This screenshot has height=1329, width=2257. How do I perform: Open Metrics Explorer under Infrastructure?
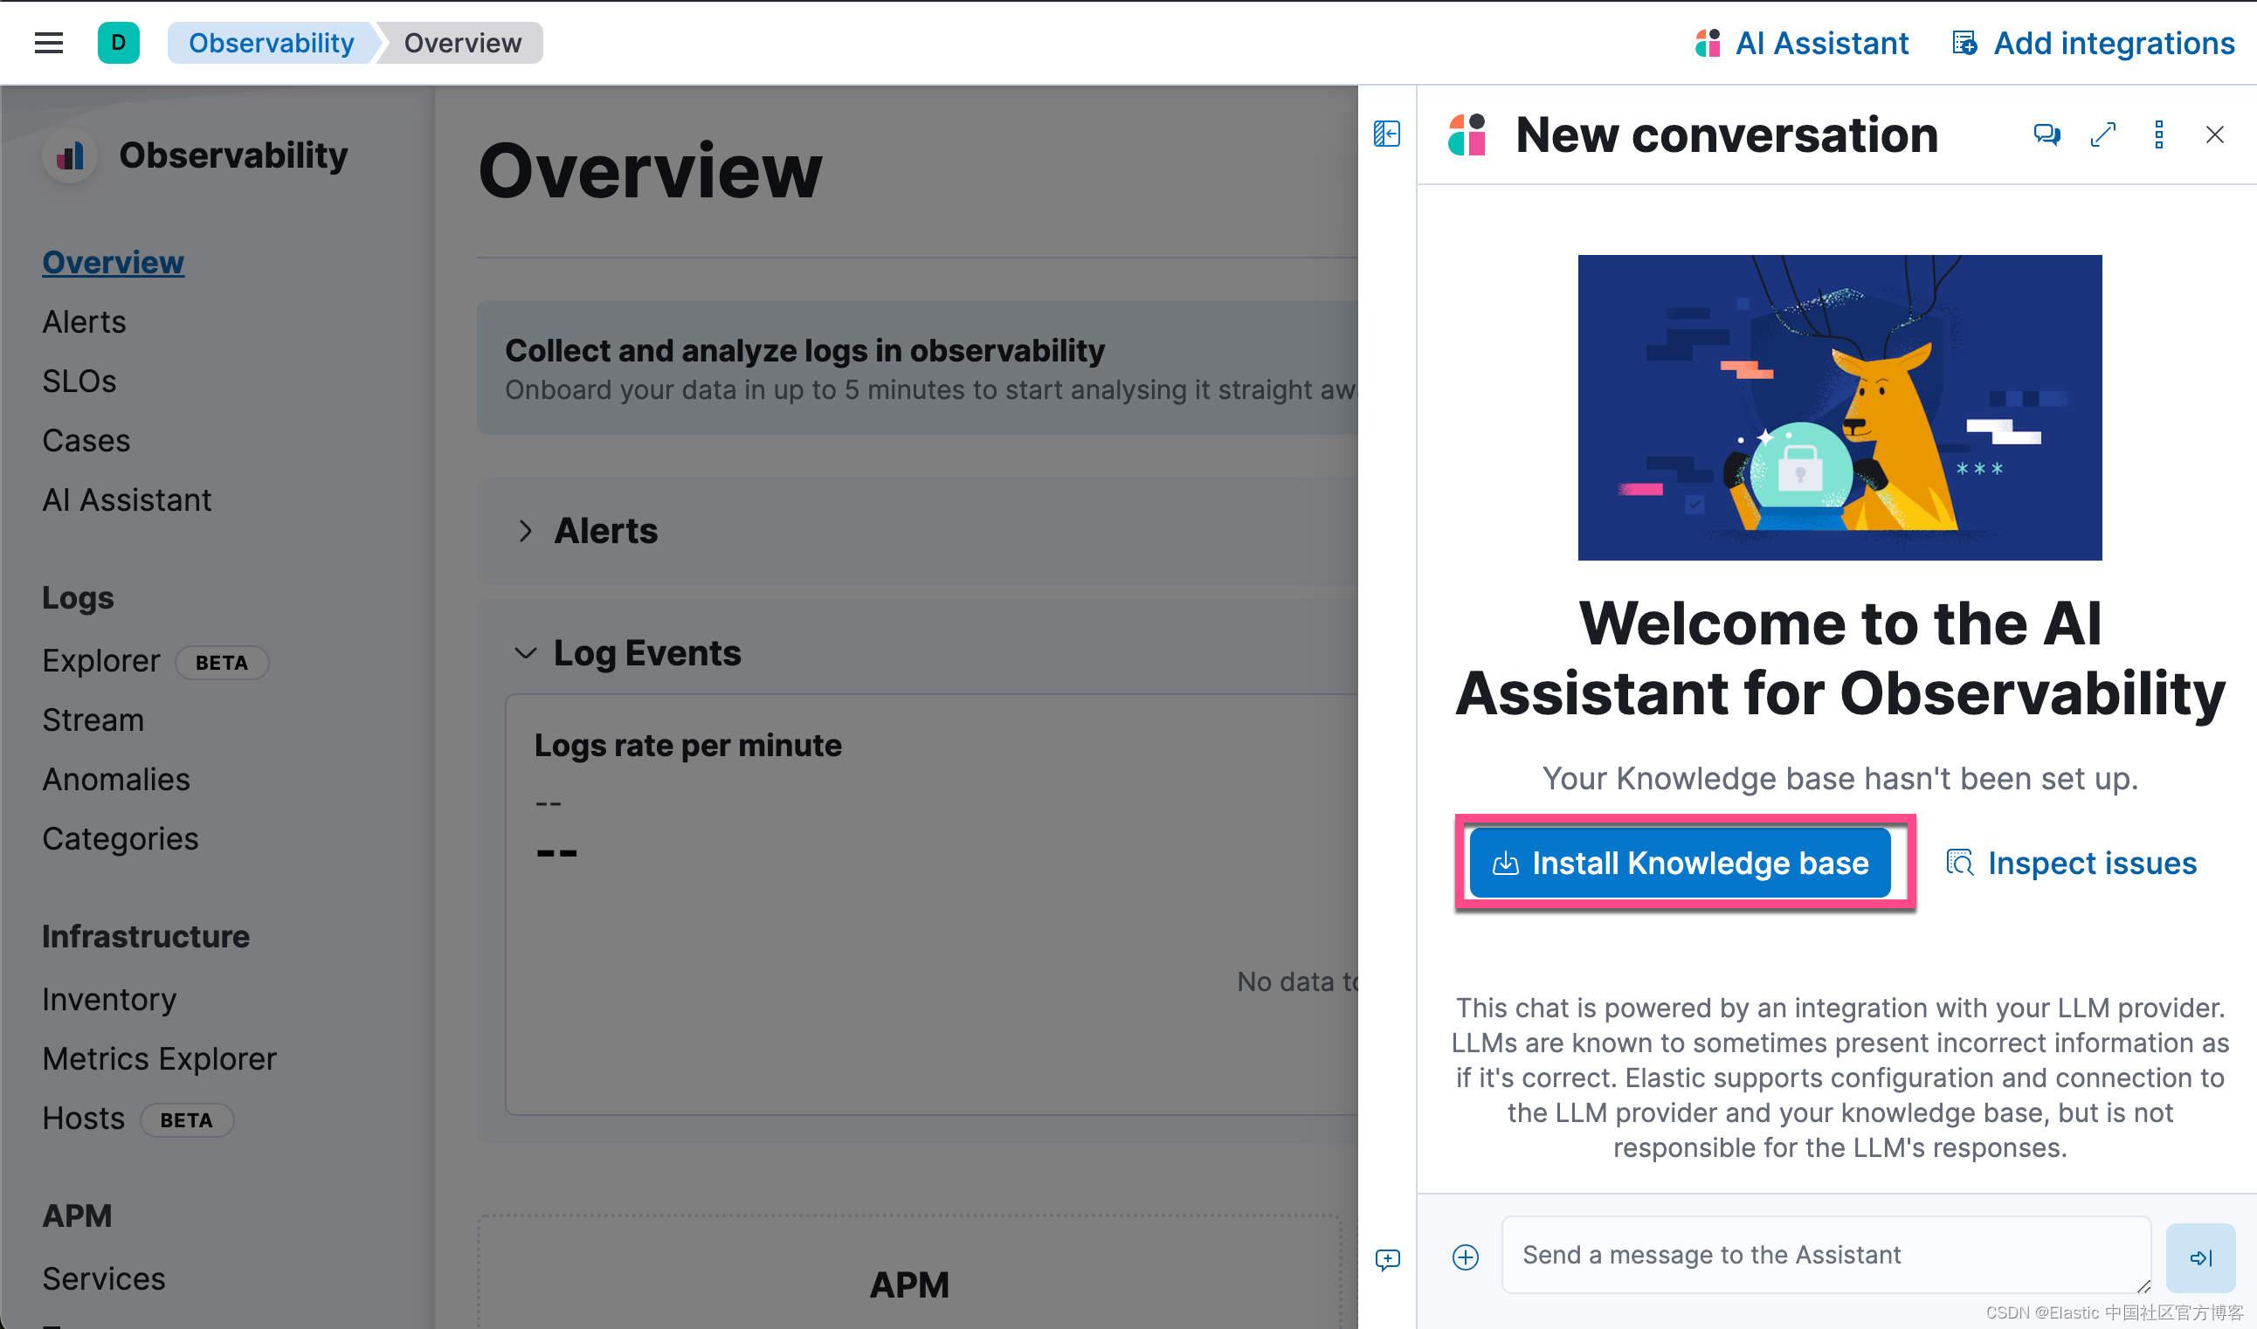[x=160, y=1057]
